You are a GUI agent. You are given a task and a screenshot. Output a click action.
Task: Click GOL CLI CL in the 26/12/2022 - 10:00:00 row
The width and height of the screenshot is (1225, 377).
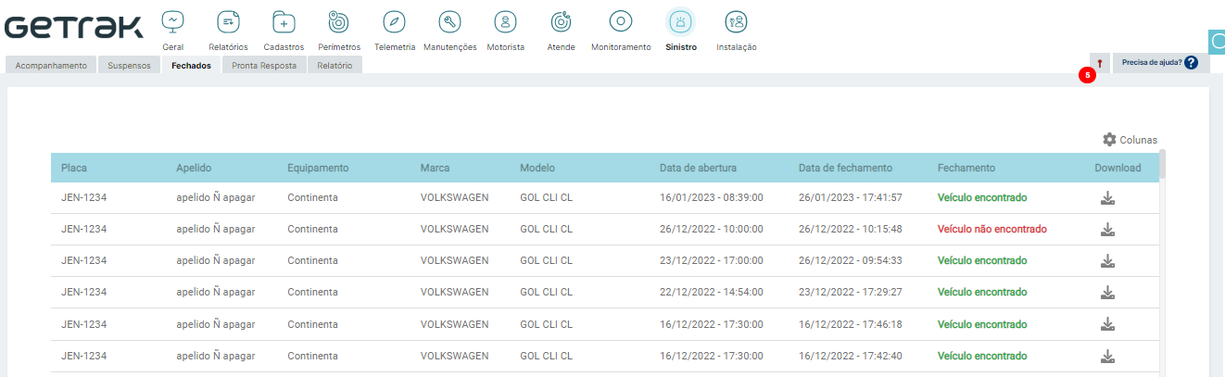tap(546, 230)
